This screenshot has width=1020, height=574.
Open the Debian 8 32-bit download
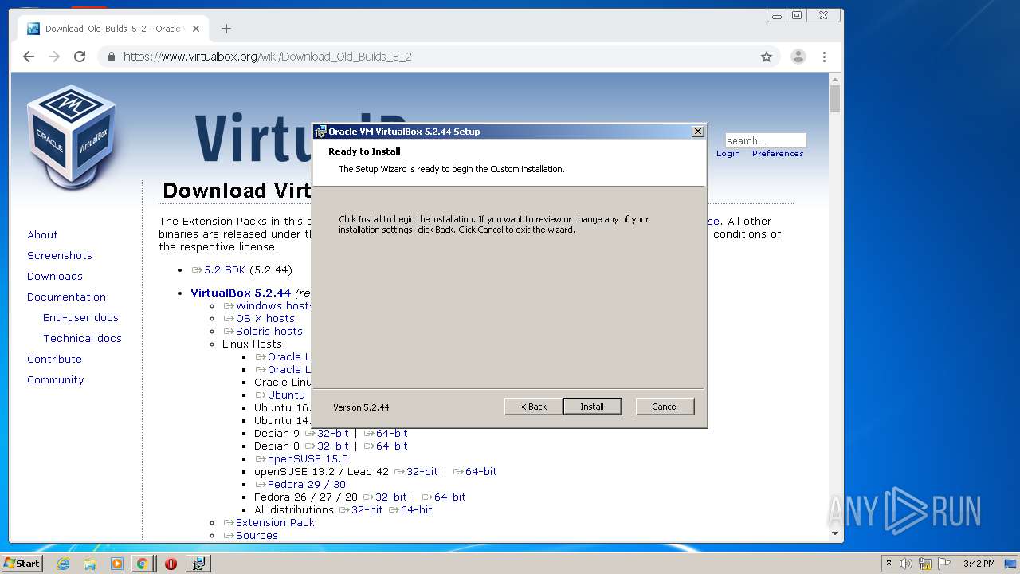pos(327,446)
